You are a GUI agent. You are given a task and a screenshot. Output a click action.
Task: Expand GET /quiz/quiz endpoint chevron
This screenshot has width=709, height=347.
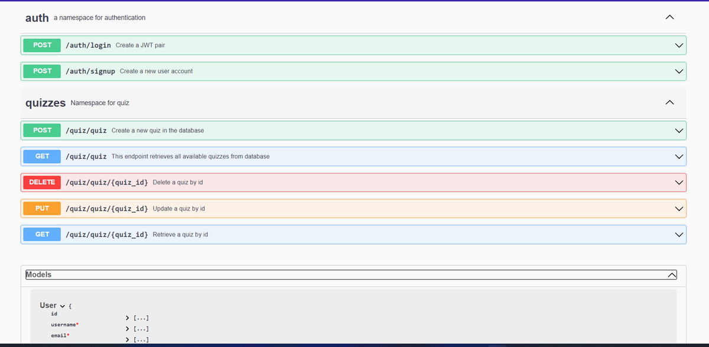pyautogui.click(x=679, y=156)
